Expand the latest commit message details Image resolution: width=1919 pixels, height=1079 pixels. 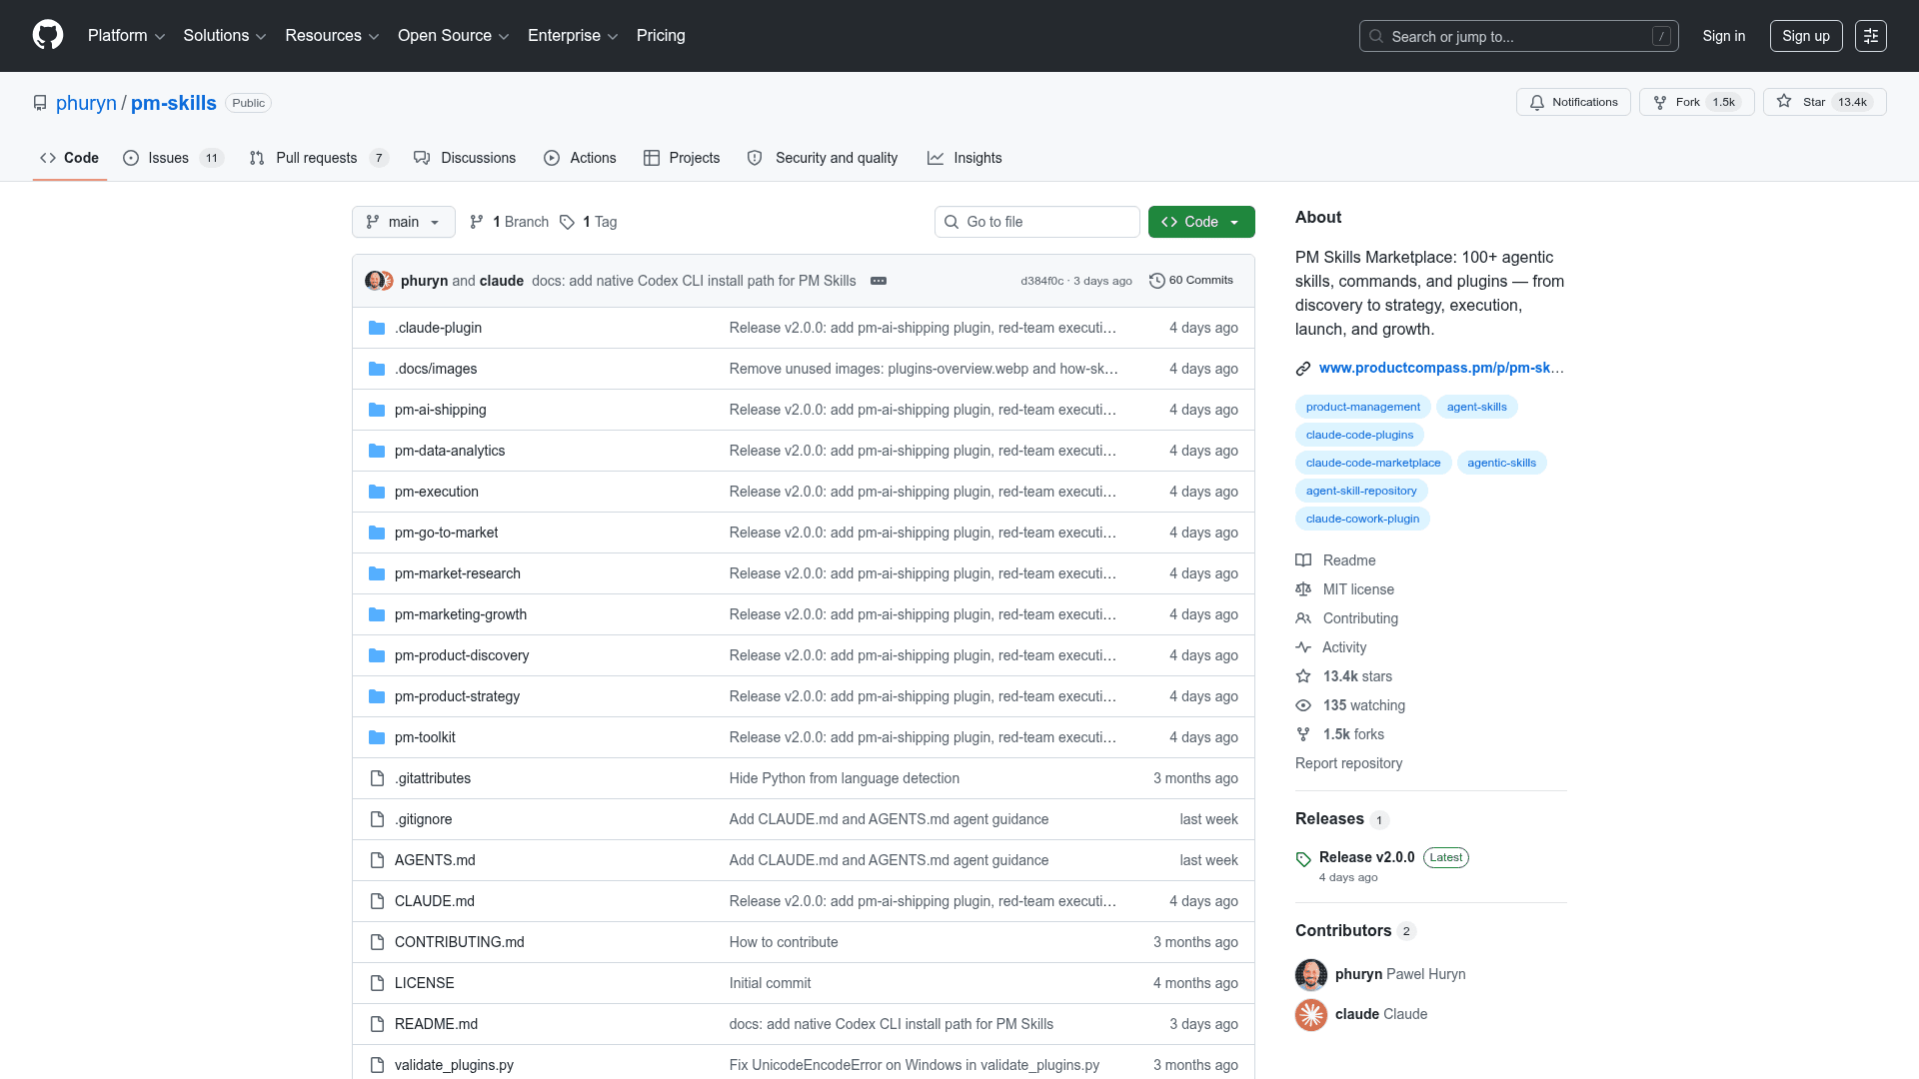pos(879,281)
